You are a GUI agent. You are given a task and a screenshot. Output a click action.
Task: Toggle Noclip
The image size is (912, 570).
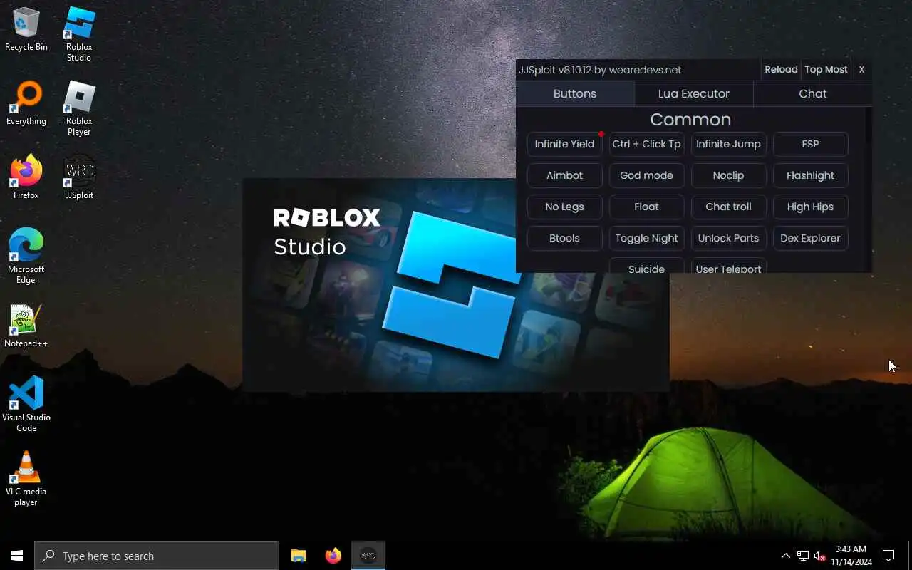click(728, 175)
